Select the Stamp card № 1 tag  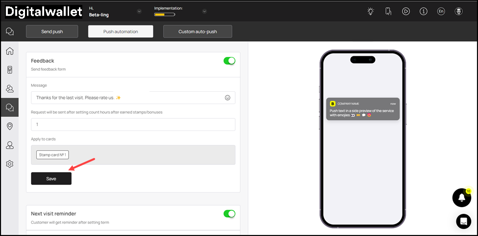coord(52,155)
